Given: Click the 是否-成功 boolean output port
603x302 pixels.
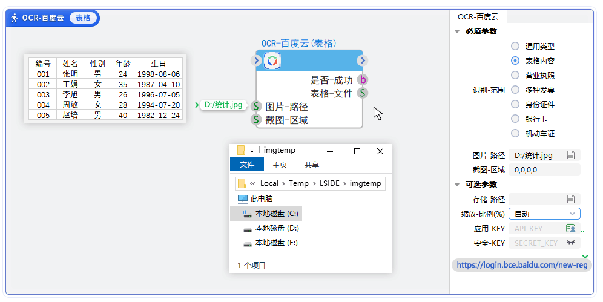Looking at the screenshot, I should pyautogui.click(x=362, y=79).
